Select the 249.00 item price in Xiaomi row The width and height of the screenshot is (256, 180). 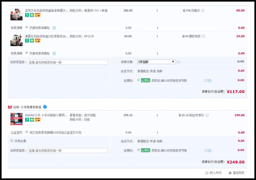240,115
